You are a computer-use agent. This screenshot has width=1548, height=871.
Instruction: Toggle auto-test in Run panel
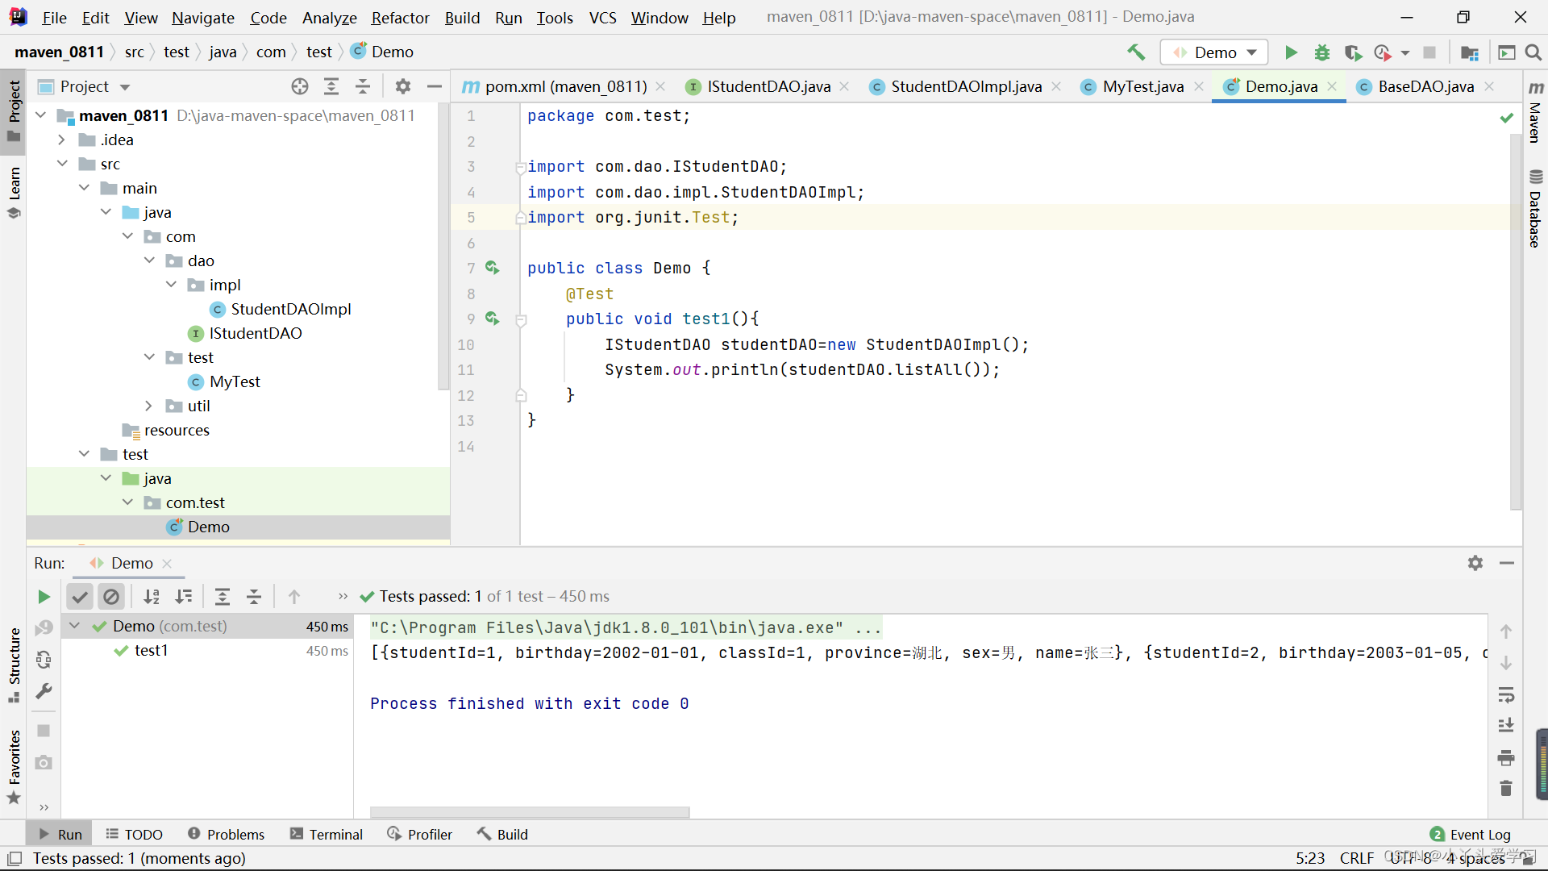(44, 660)
